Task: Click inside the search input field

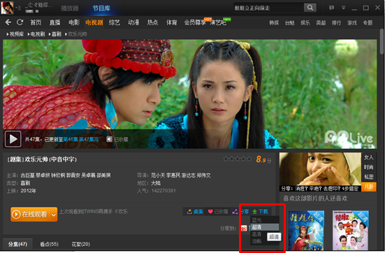Action: coord(268,8)
